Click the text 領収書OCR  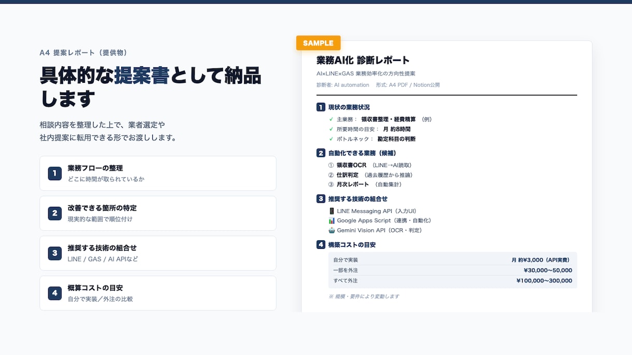pyautogui.click(x=351, y=165)
